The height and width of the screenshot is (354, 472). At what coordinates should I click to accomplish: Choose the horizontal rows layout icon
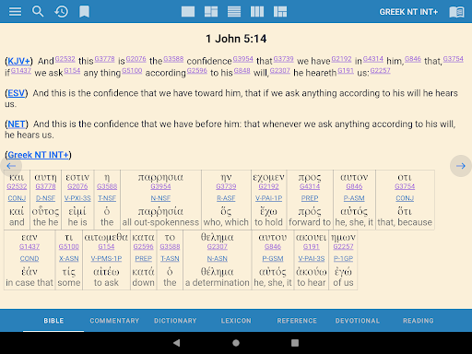pos(234,12)
